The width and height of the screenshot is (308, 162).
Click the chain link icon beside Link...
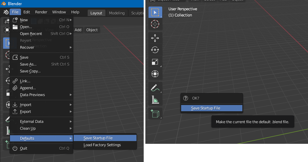pyautogui.click(x=15, y=81)
